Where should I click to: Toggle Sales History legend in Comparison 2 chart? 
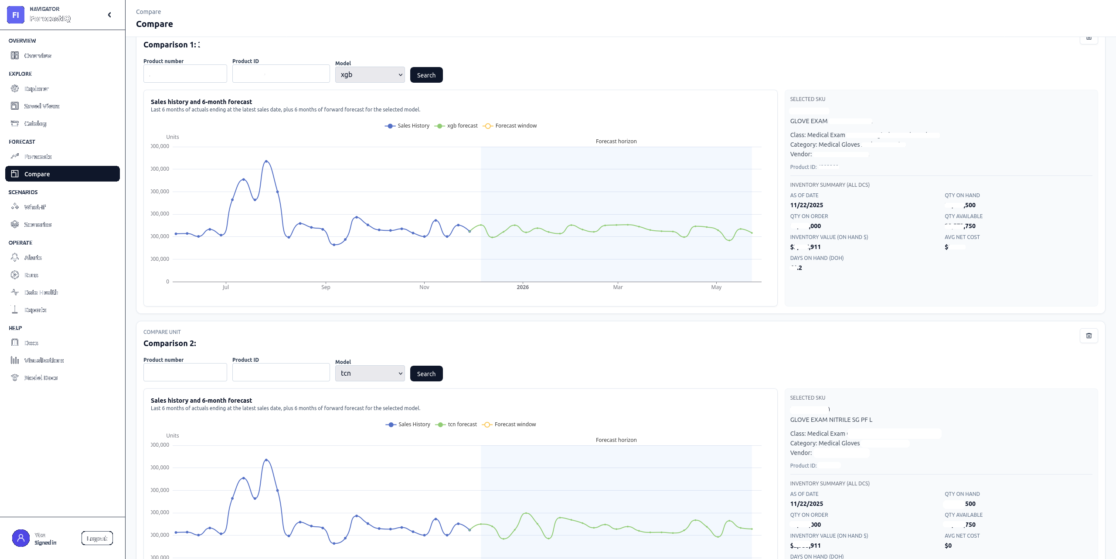coord(408,424)
